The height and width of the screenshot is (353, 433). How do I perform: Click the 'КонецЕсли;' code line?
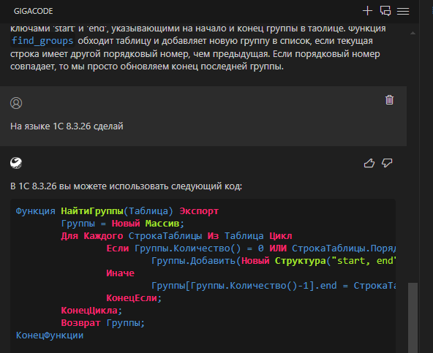(x=134, y=298)
